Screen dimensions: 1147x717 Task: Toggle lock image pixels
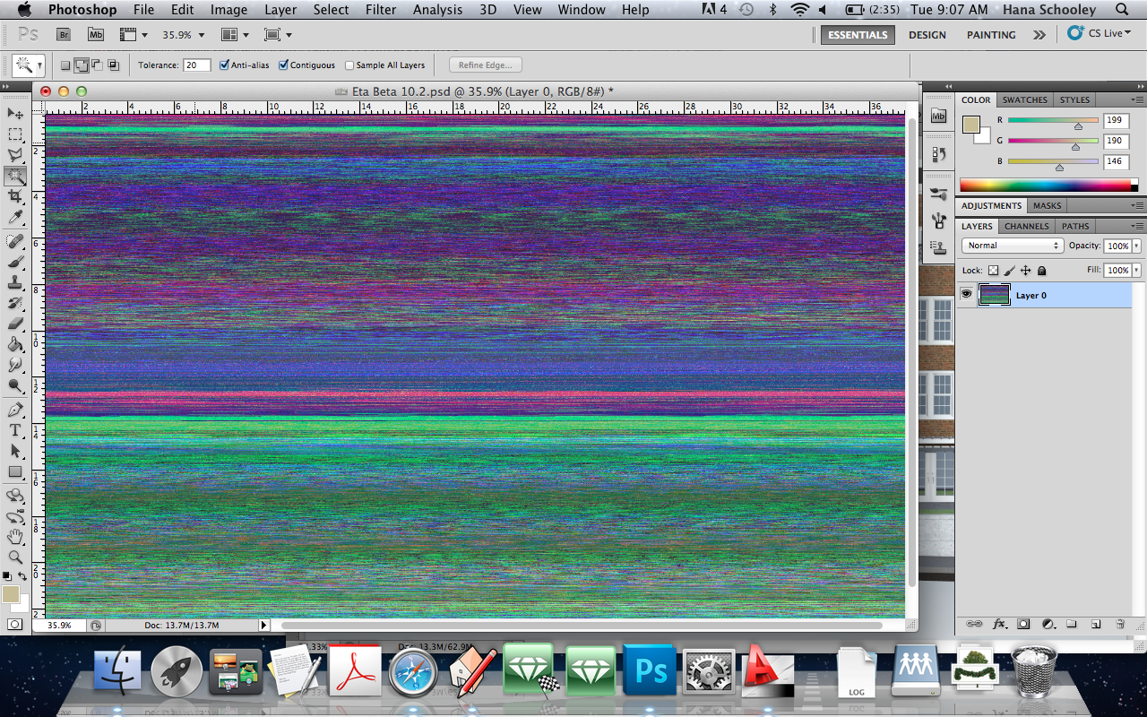tap(1009, 270)
